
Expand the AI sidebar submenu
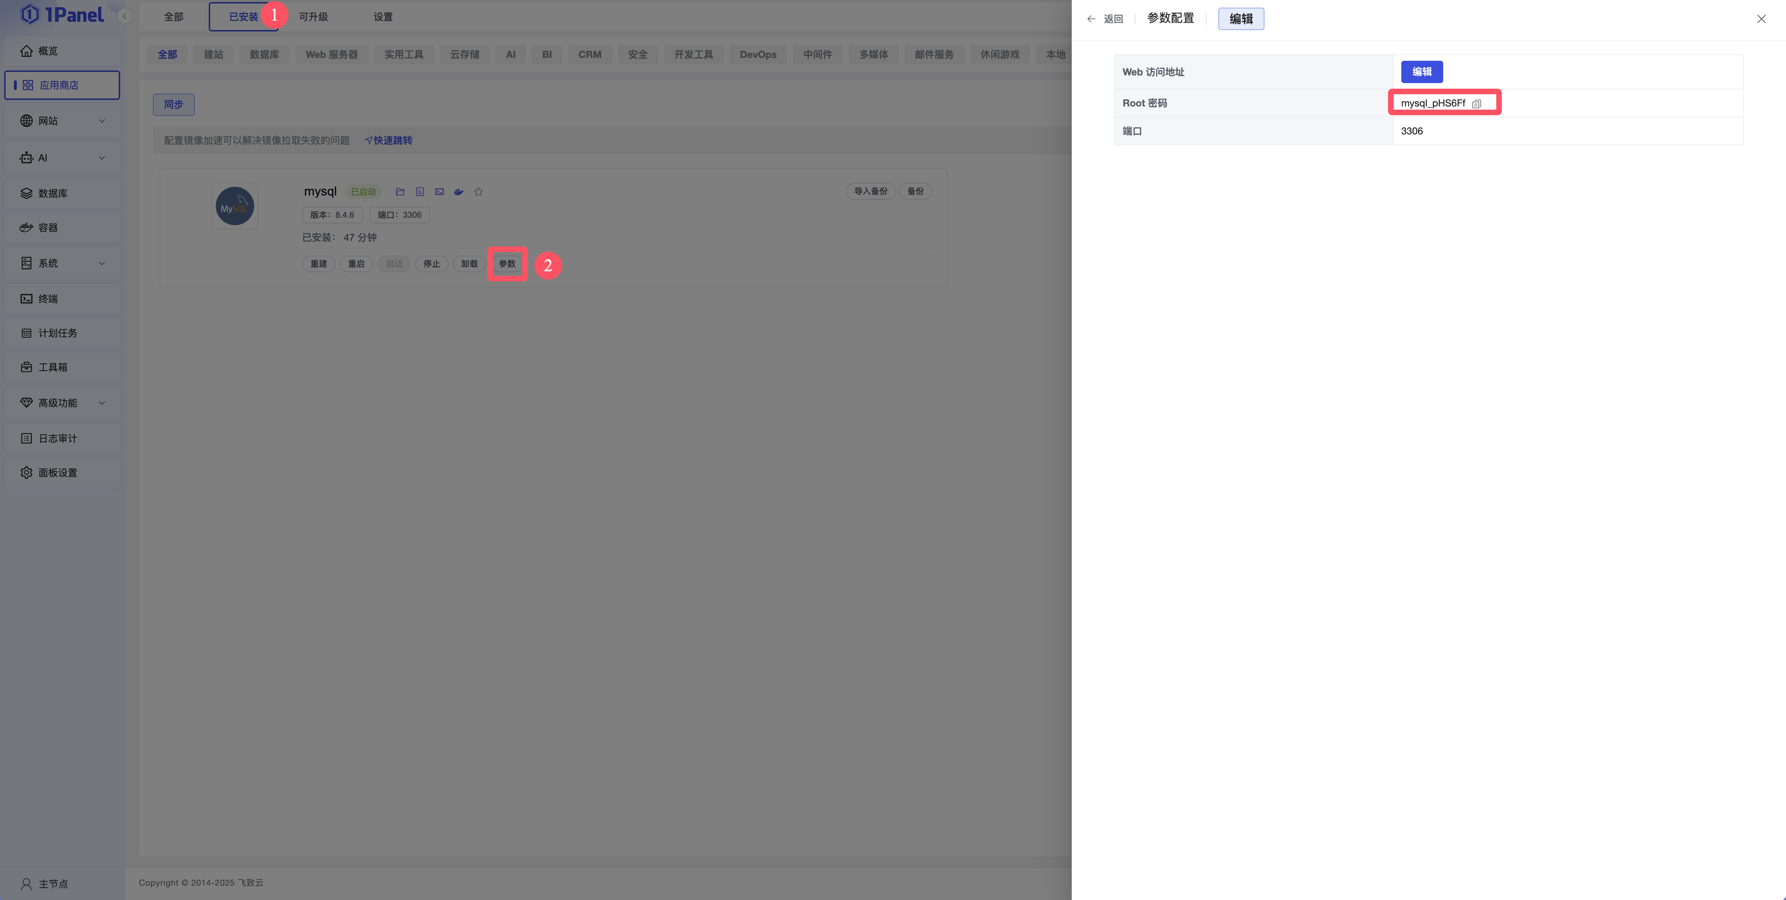(x=62, y=158)
